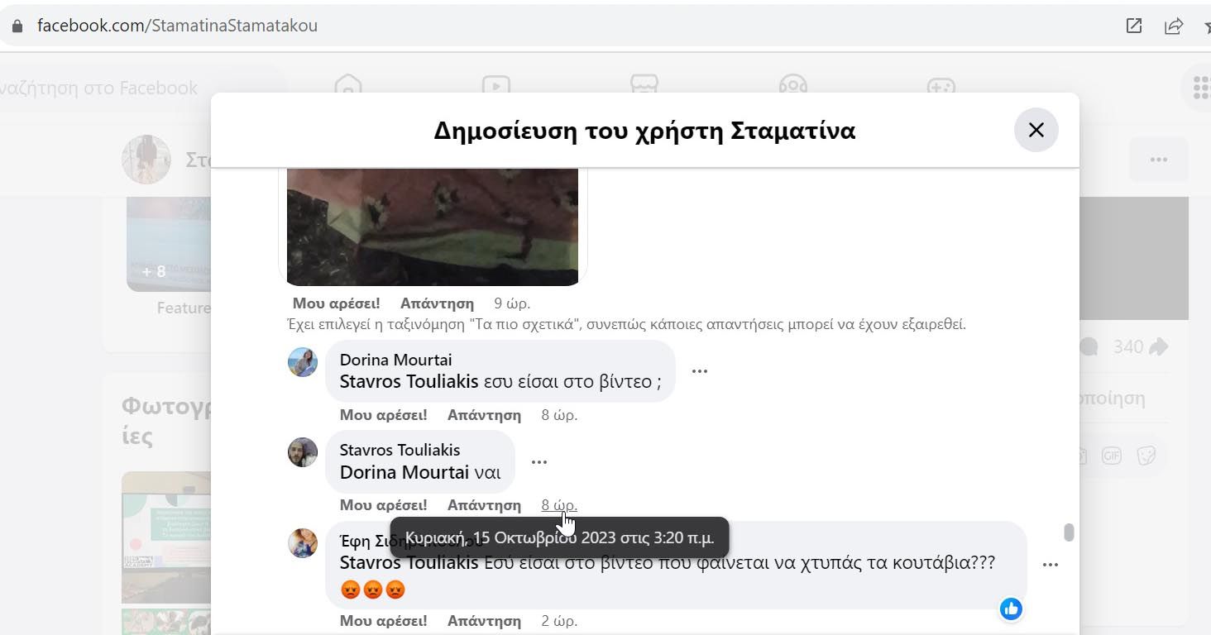Like the comment posted 9 ώρ. ago
The width and height of the screenshot is (1211, 635).
pos(337,303)
